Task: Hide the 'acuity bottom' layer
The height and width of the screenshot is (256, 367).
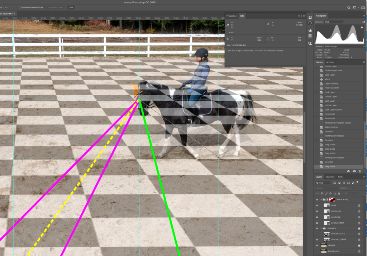Action: pos(317,223)
